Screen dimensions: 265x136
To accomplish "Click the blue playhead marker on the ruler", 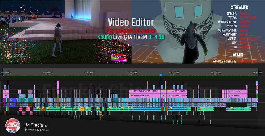I will coord(161,74).
